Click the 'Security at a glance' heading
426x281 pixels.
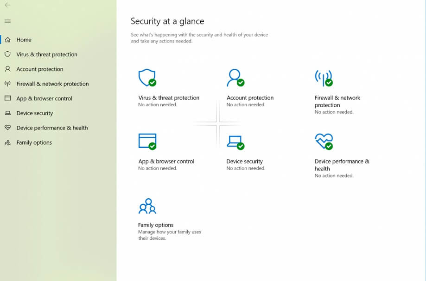click(167, 21)
